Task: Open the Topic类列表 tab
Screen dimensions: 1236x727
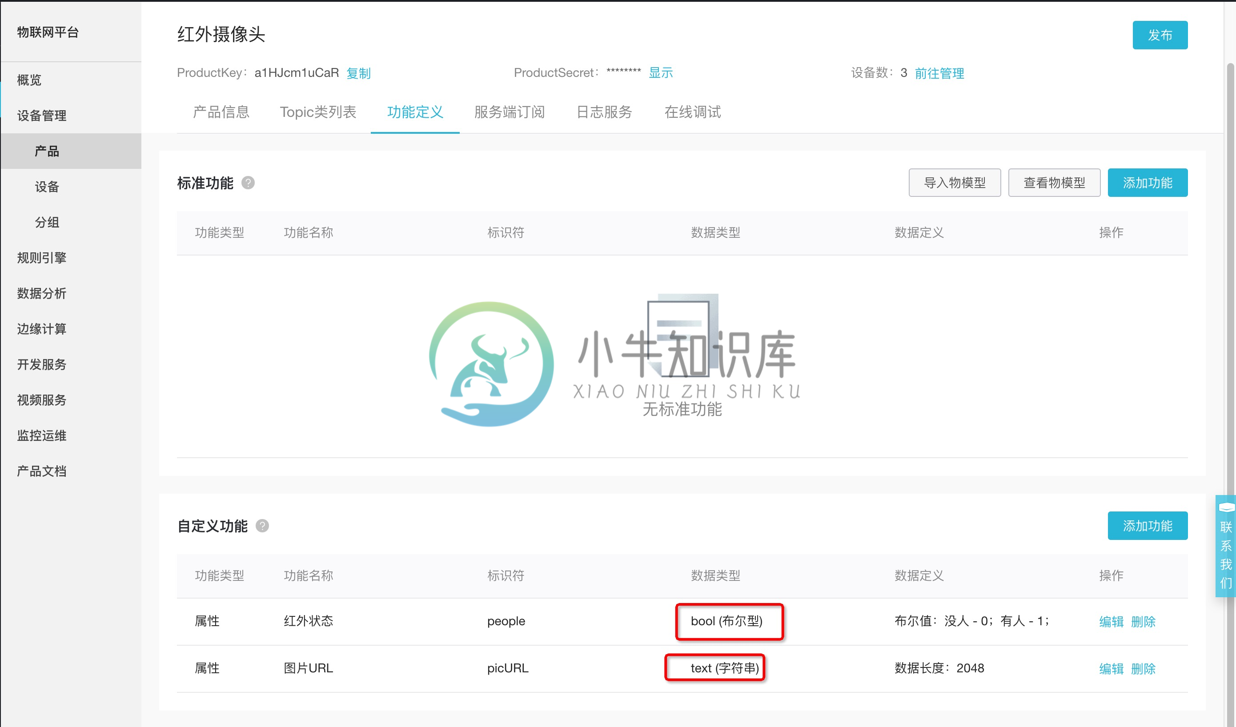Action: tap(318, 112)
